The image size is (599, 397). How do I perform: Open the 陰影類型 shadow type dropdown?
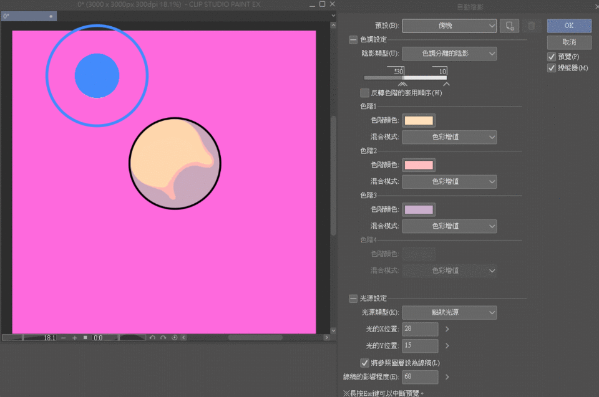point(449,54)
